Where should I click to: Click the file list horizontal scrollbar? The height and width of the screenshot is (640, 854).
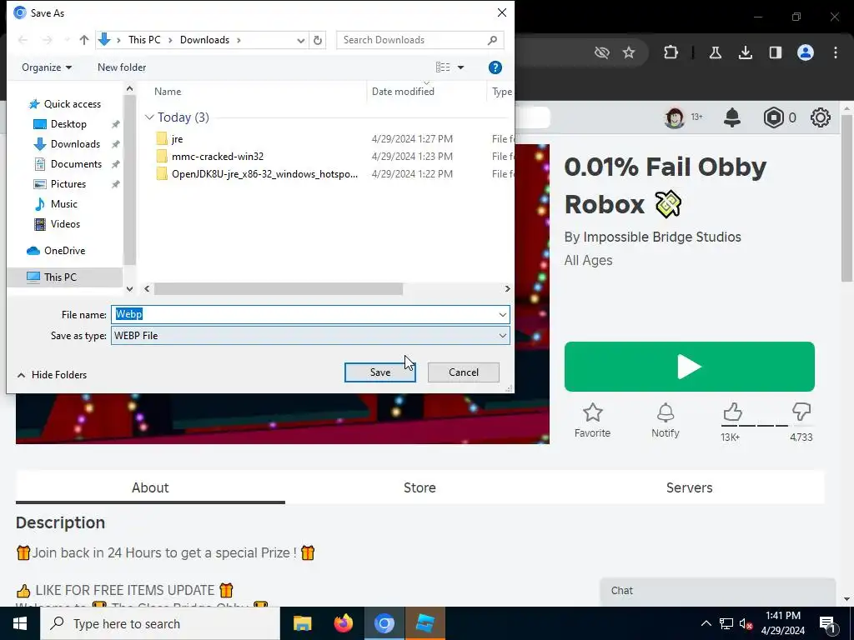pos(279,289)
